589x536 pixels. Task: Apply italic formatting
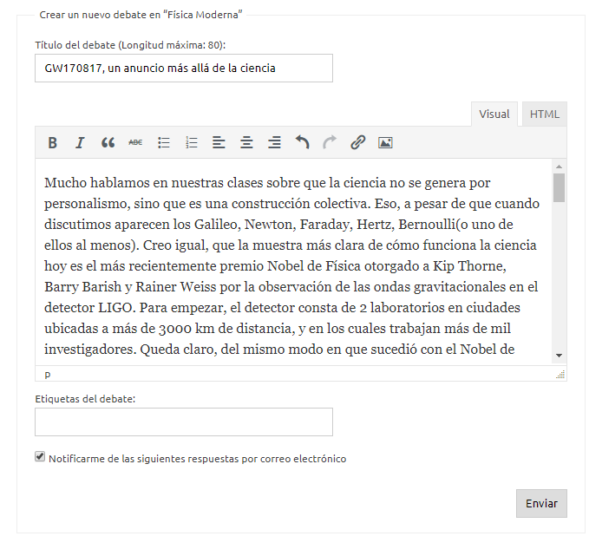click(x=80, y=143)
